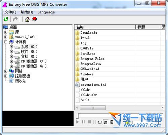Viewport: 168px width, 135px height.
Task: Select 控制面板 in the tree
Action: pyautogui.click(x=23, y=76)
